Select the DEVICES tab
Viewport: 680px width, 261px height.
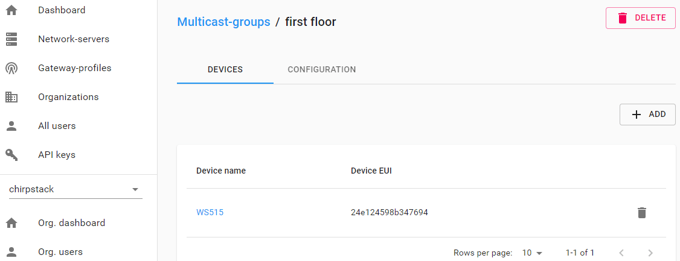(225, 70)
